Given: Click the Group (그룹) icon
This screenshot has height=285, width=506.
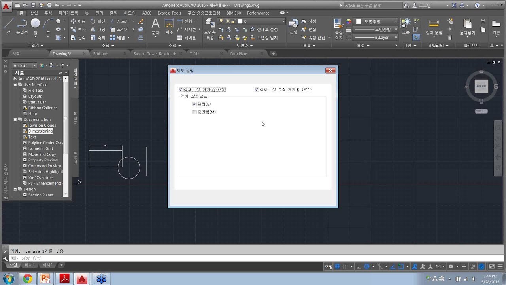Looking at the screenshot, I should click(406, 26).
